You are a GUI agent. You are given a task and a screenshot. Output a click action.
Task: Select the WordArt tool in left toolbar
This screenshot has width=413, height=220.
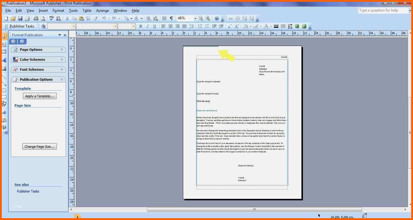point(4,60)
